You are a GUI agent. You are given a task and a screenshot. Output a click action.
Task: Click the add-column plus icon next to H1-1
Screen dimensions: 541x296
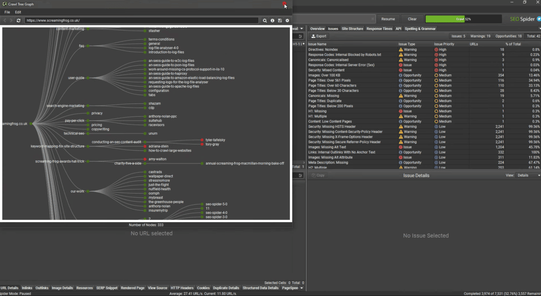(304, 44)
